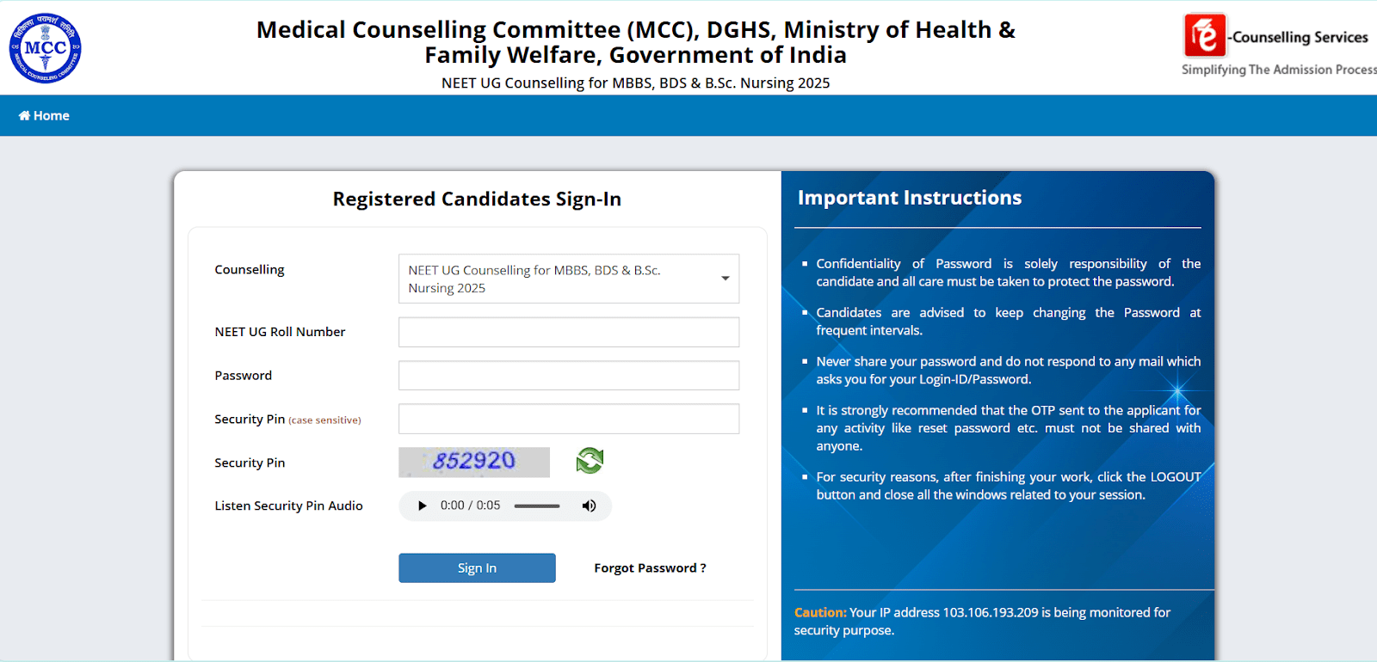Click the Security Pin text box
The width and height of the screenshot is (1377, 662).
[x=568, y=419]
